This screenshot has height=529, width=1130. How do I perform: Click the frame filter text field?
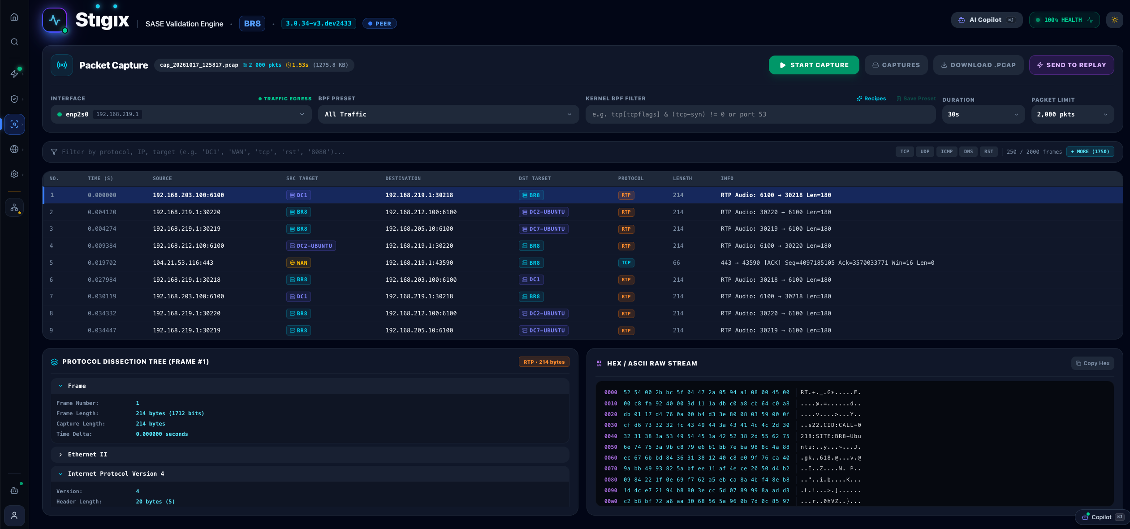[x=475, y=152]
